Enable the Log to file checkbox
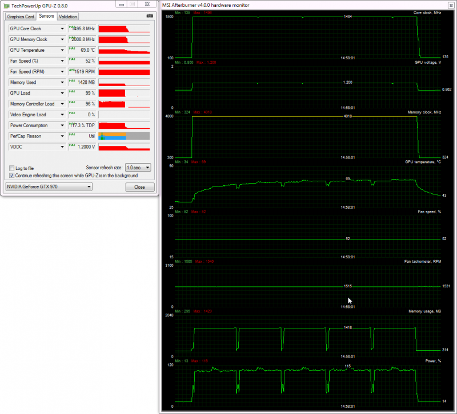The height and width of the screenshot is (414, 457). click(x=12, y=168)
